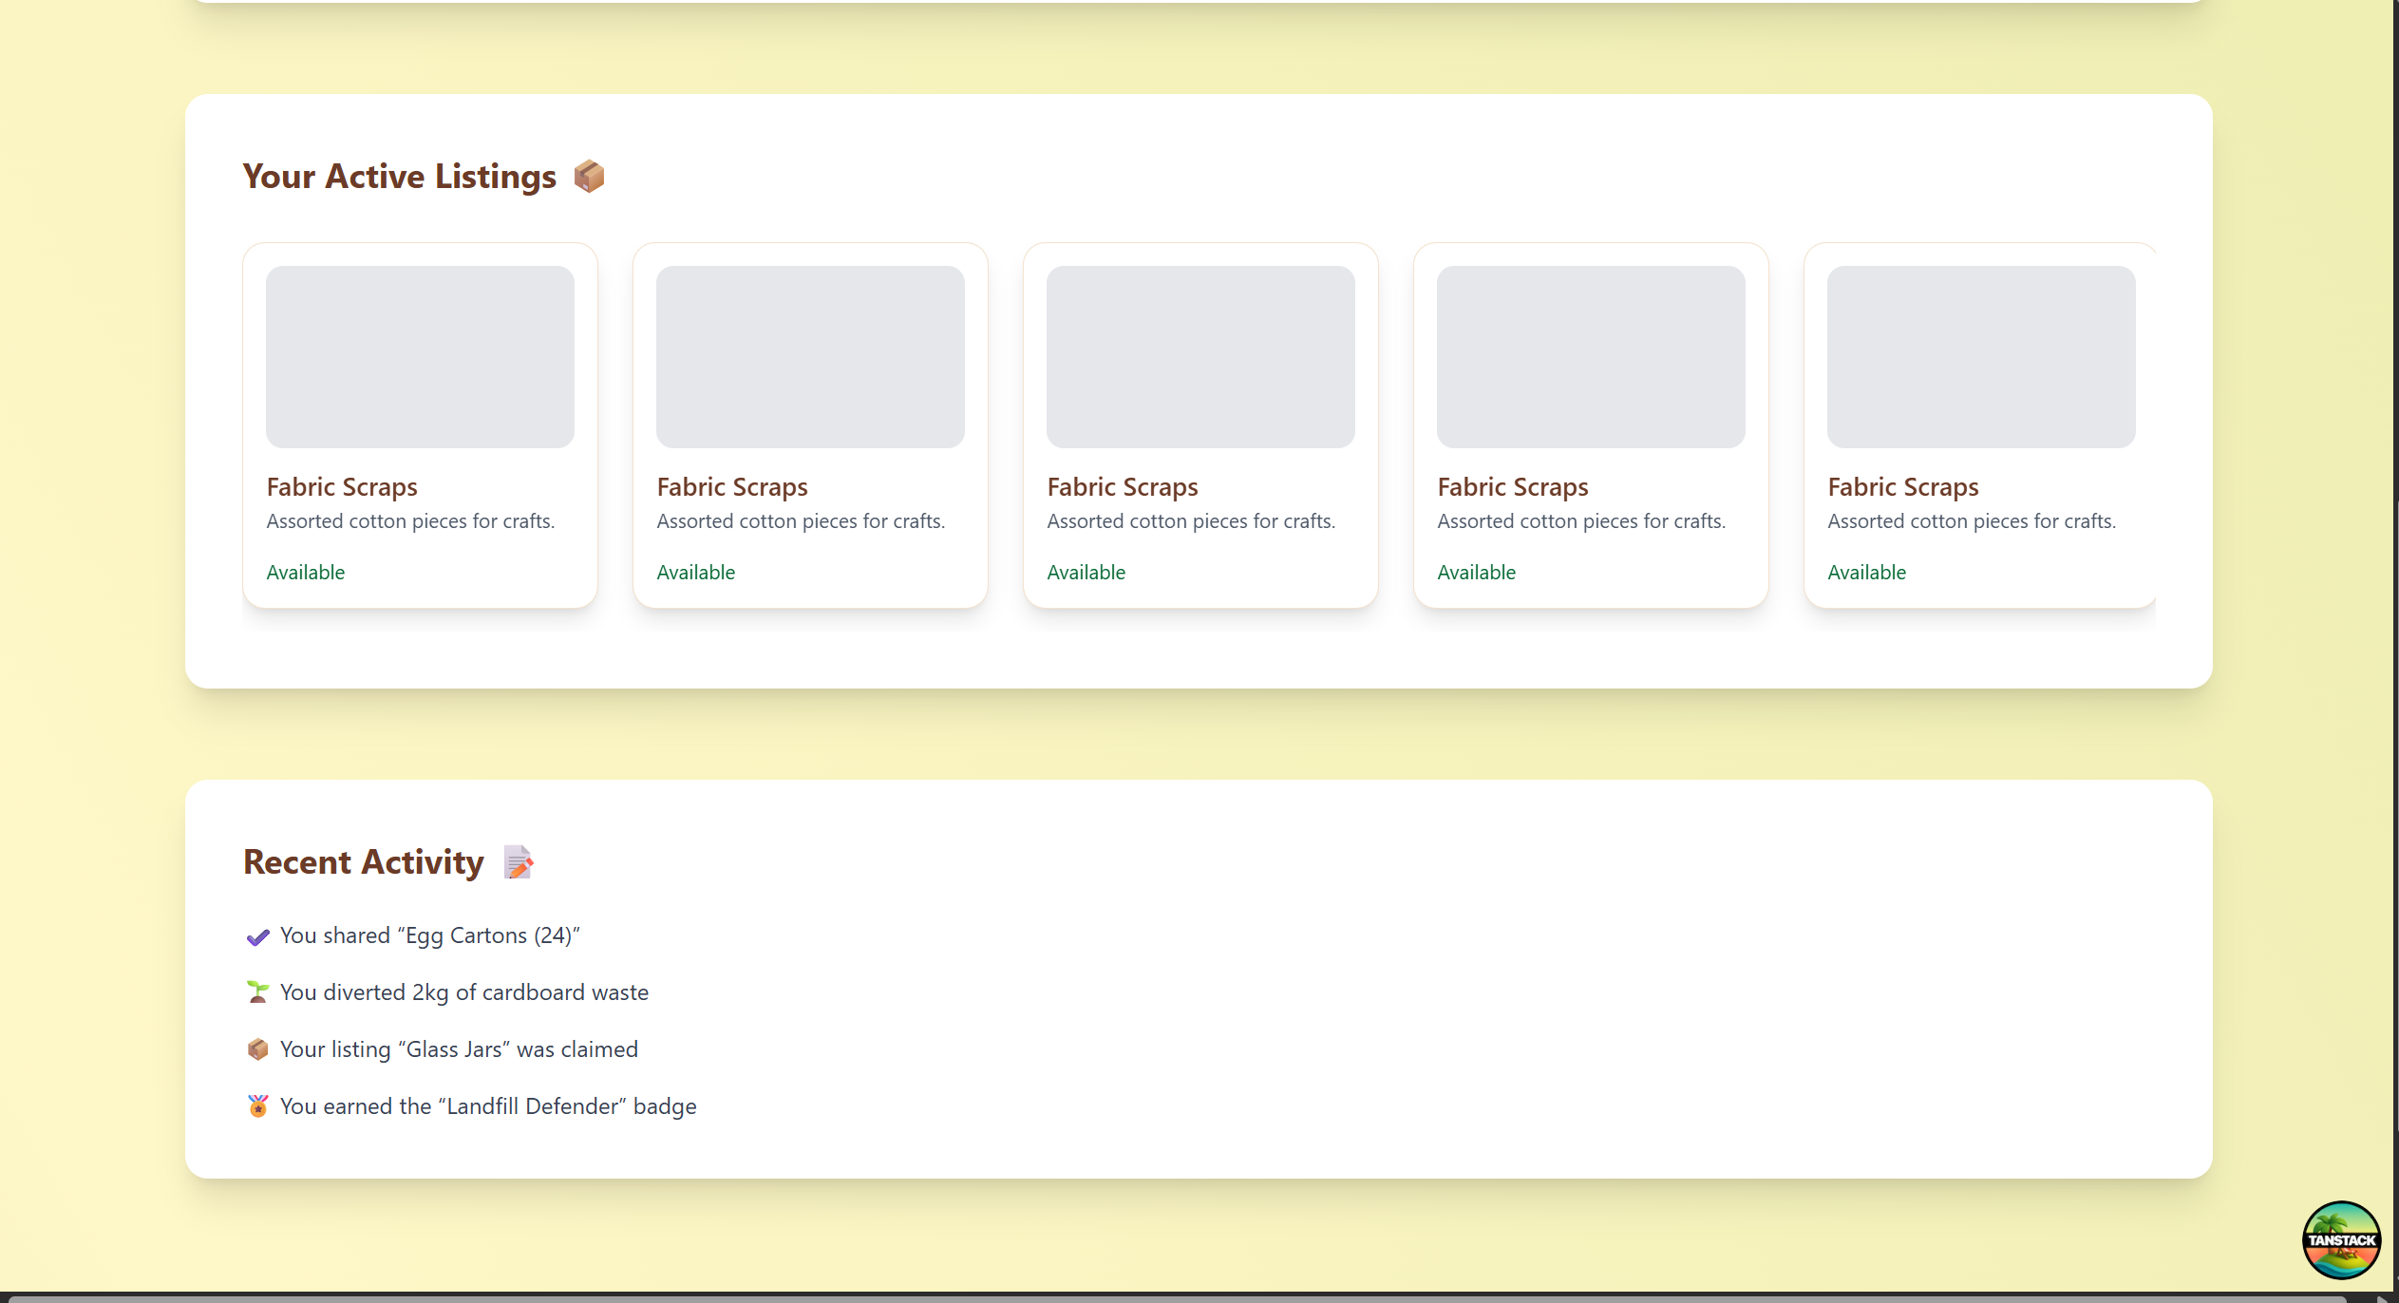2399x1303 pixels.
Task: Click the Your Active Listings heading
Action: 399,177
